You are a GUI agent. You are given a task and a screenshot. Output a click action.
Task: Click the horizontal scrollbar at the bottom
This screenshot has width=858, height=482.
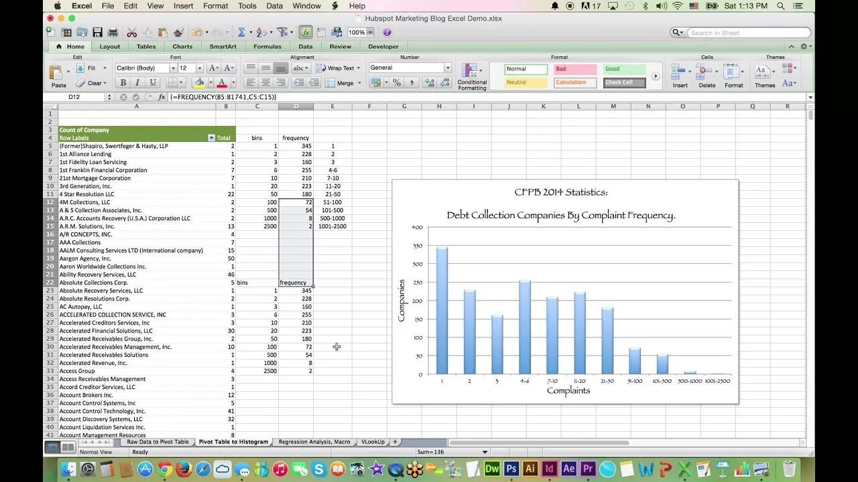point(539,443)
